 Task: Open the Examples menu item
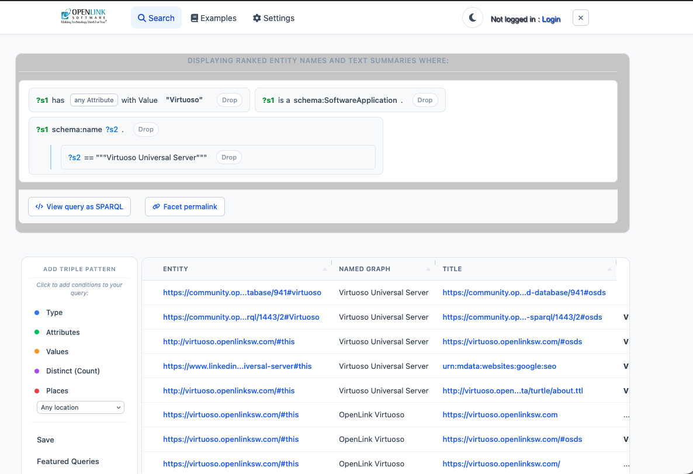214,18
